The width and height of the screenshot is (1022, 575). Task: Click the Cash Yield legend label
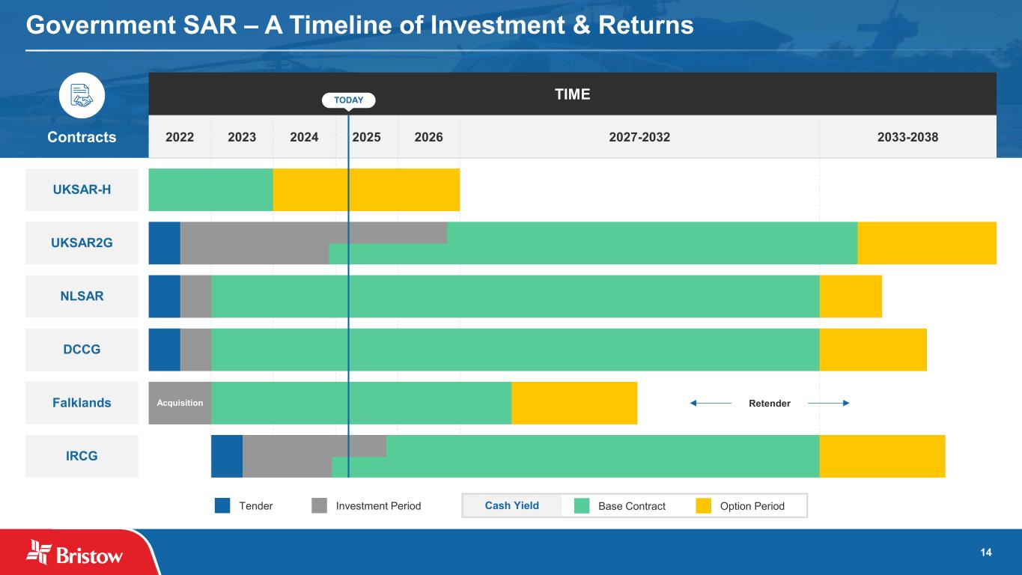point(512,505)
